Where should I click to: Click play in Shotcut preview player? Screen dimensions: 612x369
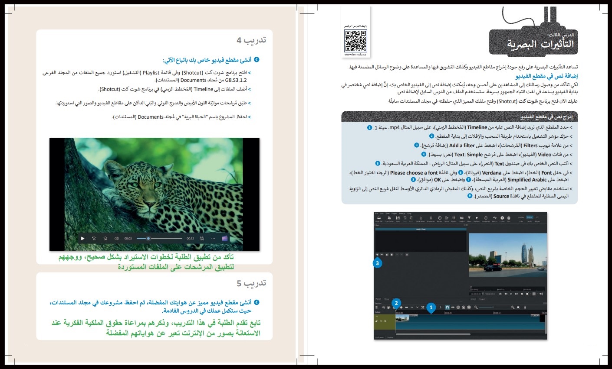511,294
